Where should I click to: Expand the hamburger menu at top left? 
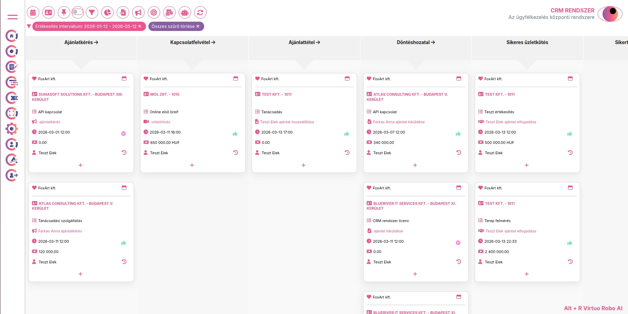pyautogui.click(x=12, y=17)
